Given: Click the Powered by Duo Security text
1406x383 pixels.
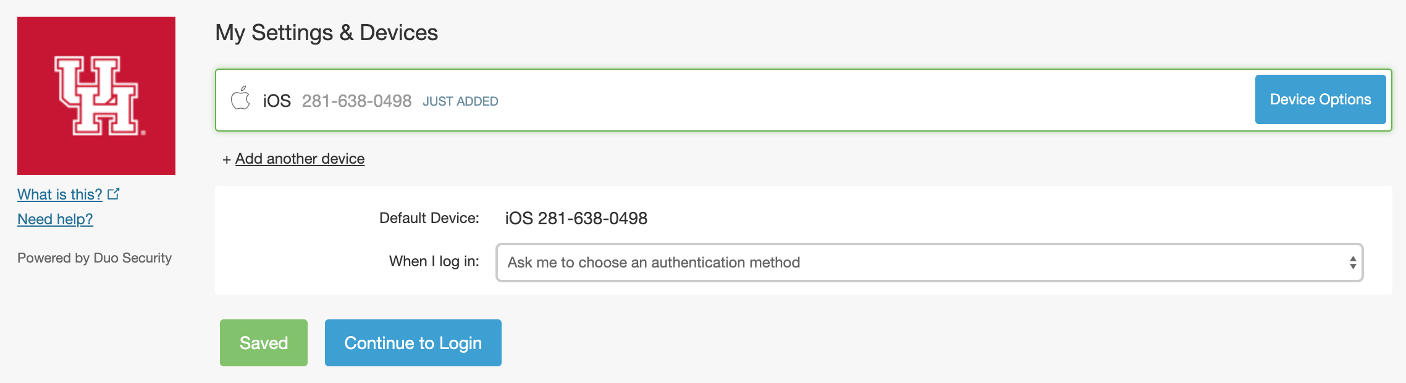Looking at the screenshot, I should coord(95,258).
